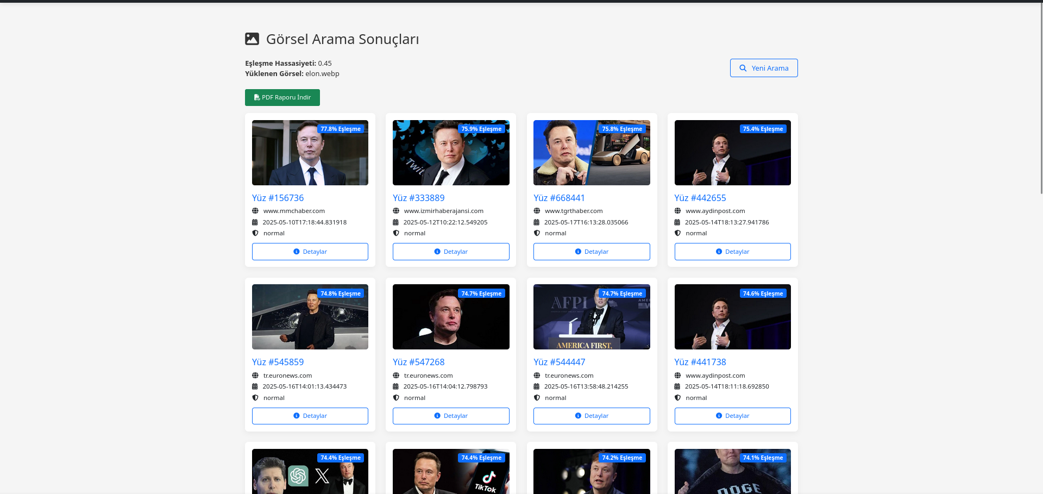Viewport: 1043px width, 494px height.
Task: Click the calendar icon on Yüz #547268 card
Action: [396, 386]
